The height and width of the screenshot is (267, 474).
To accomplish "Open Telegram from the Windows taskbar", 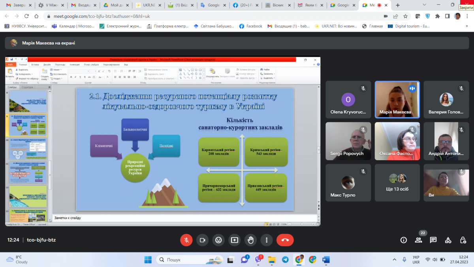I will point(285,259).
